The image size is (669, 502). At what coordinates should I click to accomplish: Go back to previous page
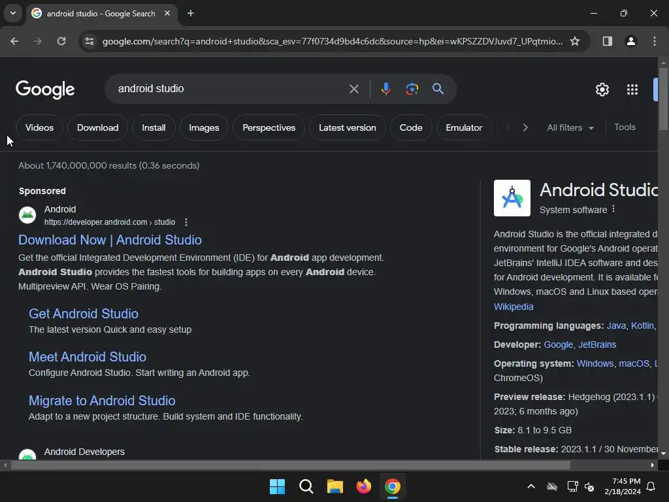pyautogui.click(x=14, y=41)
